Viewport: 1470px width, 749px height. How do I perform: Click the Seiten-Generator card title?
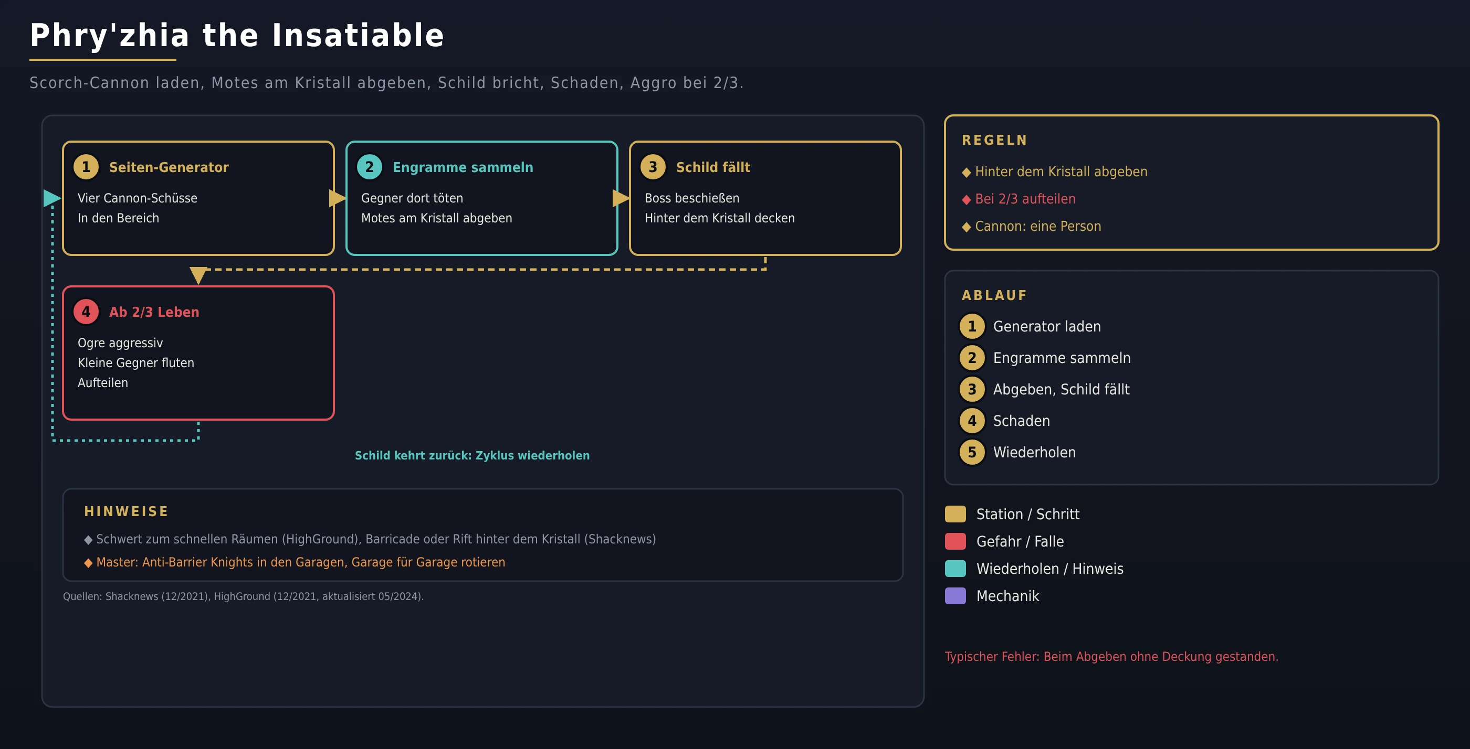169,167
